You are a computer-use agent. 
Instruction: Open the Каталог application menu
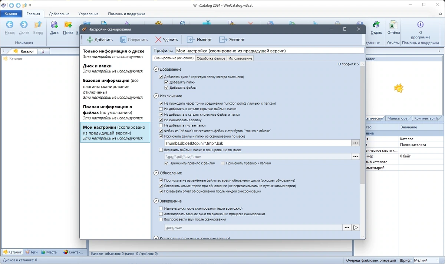click(11, 14)
